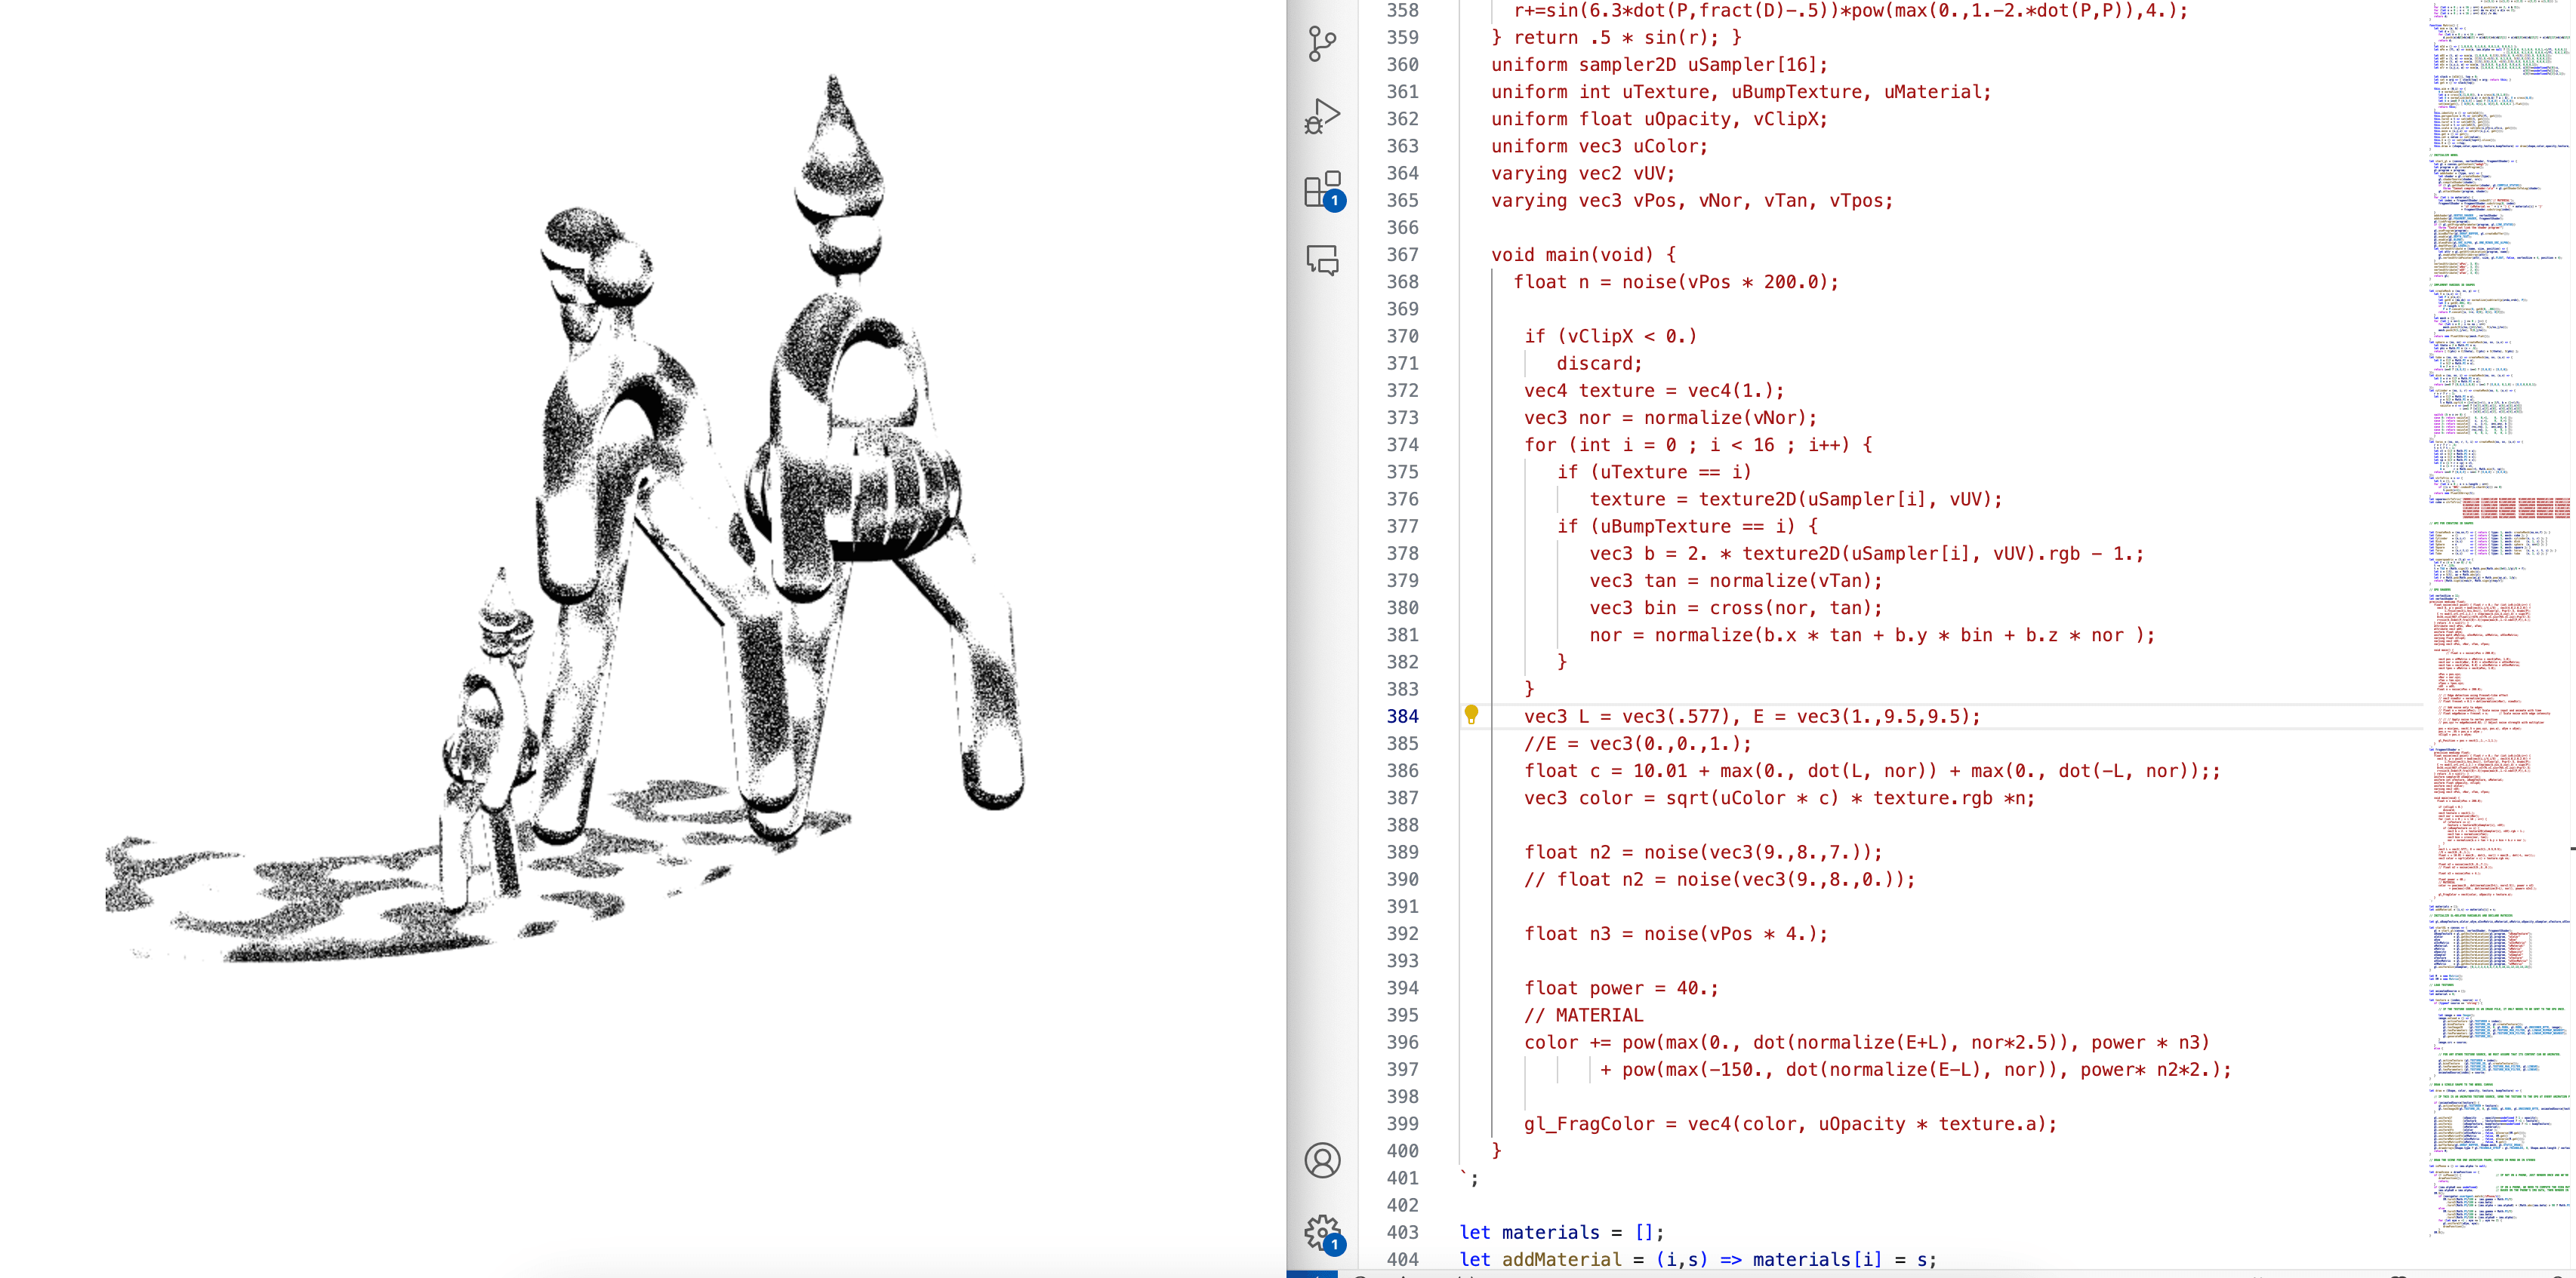Click the 'uniform vec3 uColor;' declaration
The height and width of the screenshot is (1278, 2576).
1598,146
